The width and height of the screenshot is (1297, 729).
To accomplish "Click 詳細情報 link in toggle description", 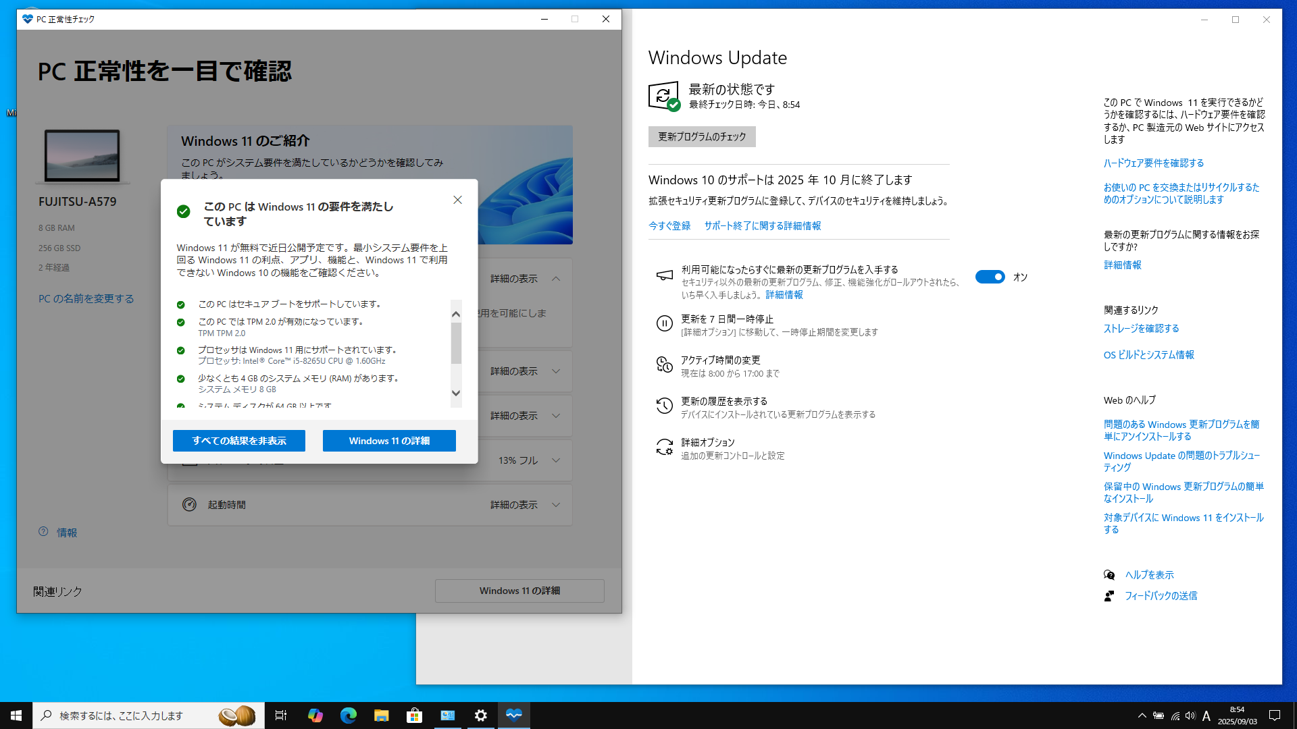I will tap(784, 295).
